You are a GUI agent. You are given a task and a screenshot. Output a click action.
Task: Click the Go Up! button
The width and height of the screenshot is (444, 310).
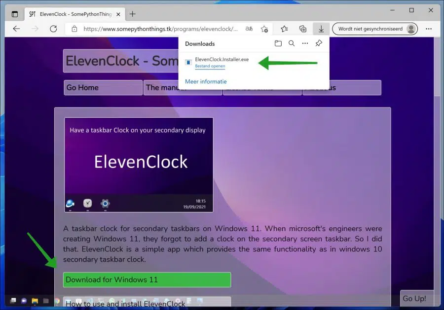coord(416,298)
